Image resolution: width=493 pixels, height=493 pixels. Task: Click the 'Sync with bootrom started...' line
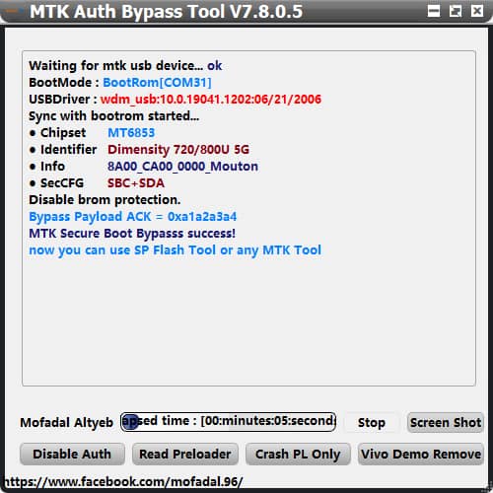coord(114,116)
